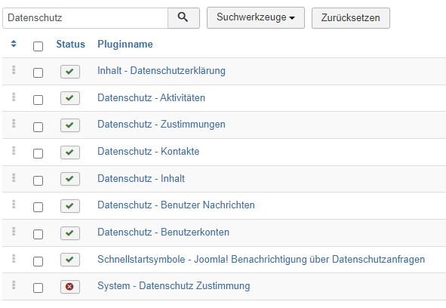Open the Schnellstartsymbole Joomla! Benachrichtigung plugin link

click(261, 260)
